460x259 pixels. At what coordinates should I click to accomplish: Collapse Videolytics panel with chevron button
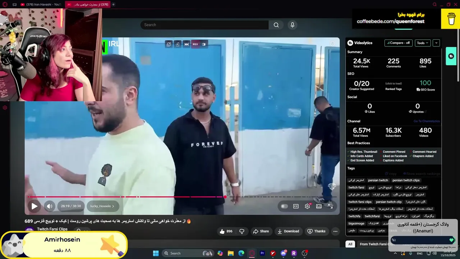(436, 43)
